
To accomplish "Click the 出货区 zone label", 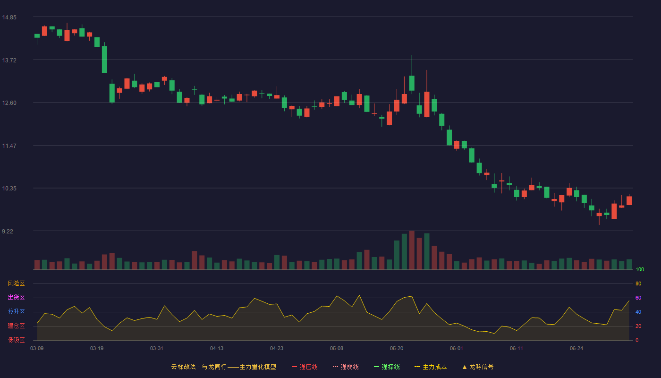I will coord(16,298).
